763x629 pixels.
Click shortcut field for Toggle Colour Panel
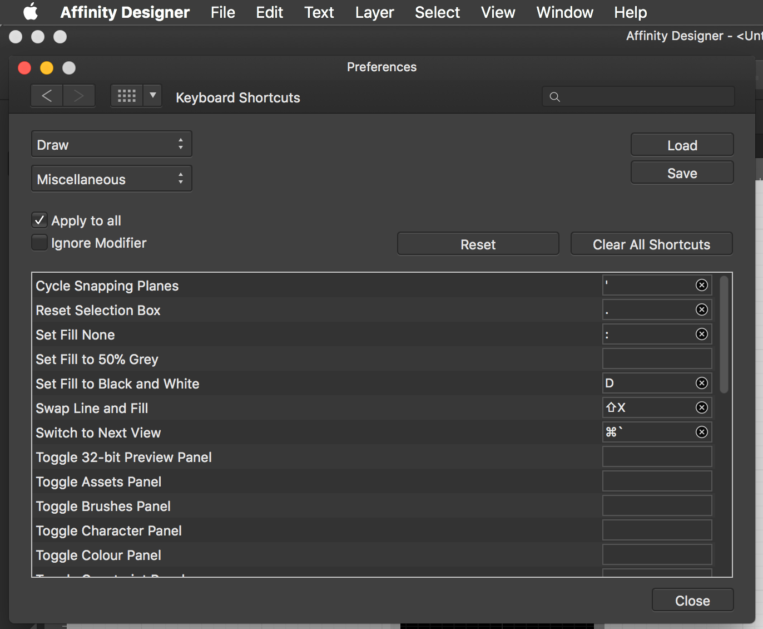click(x=657, y=554)
